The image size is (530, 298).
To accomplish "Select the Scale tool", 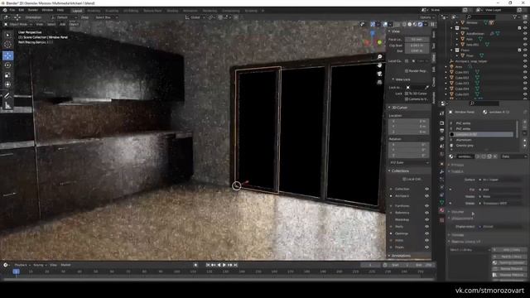I will 8,75.
